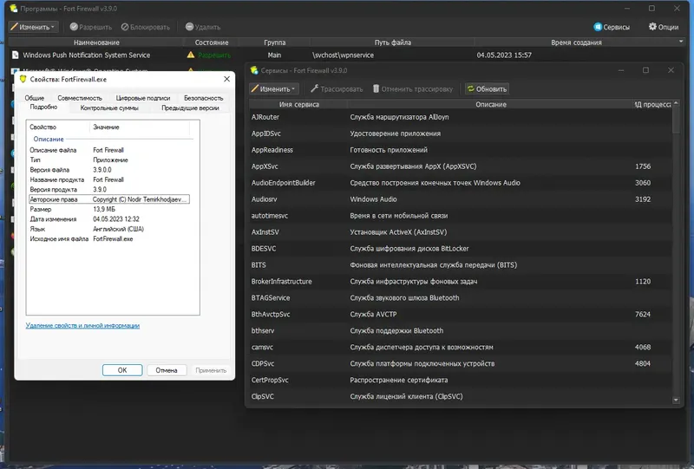The height and width of the screenshot is (469, 694).
Task: Open Изменить dropdown in Программы window
Action: click(34, 27)
